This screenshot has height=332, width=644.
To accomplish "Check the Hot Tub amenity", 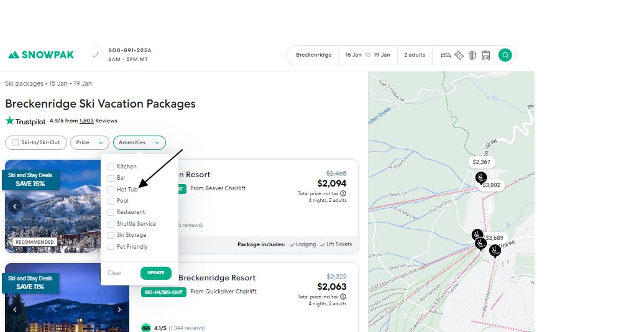I will pyautogui.click(x=111, y=190).
